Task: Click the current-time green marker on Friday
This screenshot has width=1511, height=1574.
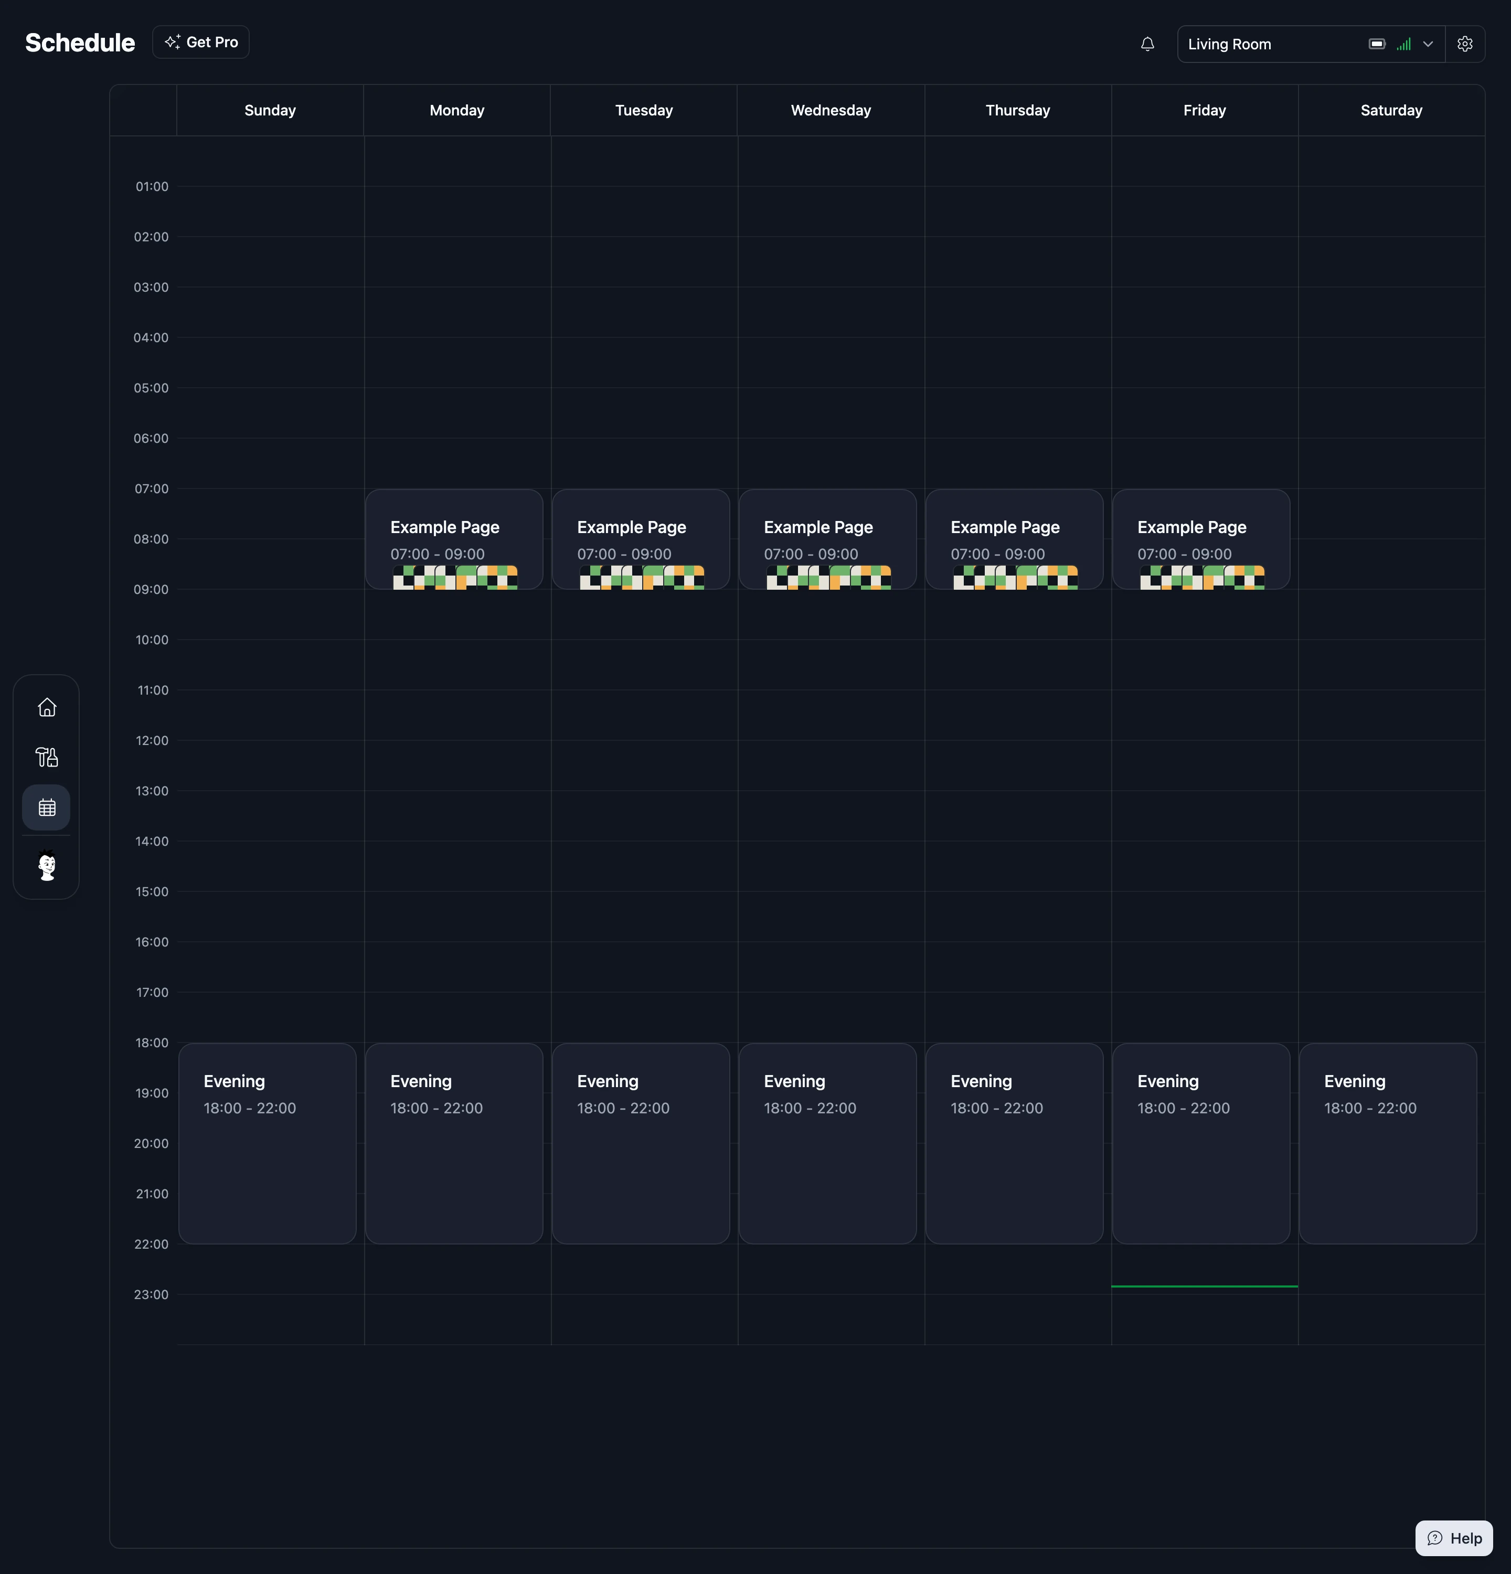Action: 1204,1286
